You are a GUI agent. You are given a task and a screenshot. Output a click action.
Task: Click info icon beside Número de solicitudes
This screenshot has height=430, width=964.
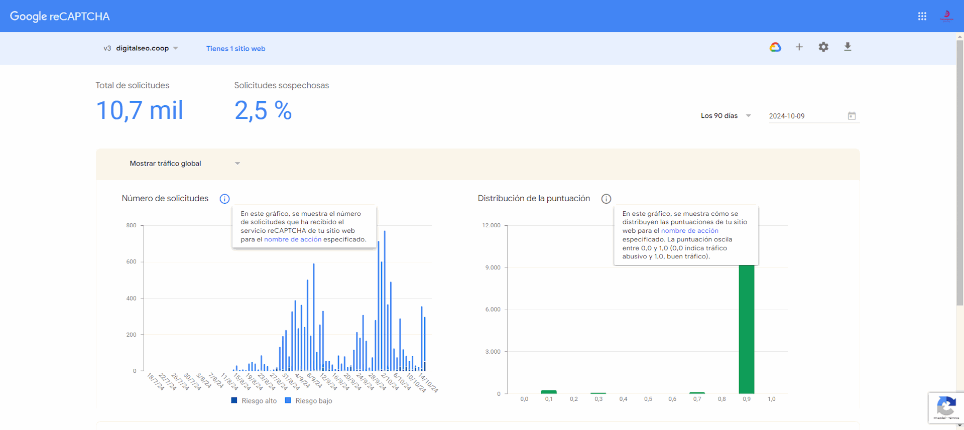224,199
